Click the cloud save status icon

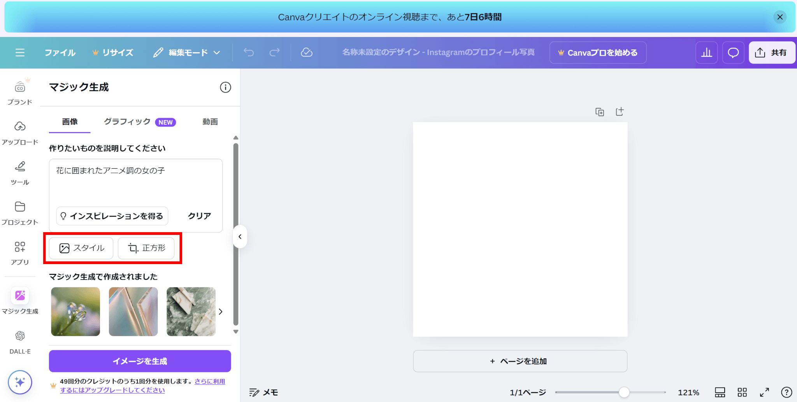pos(307,53)
